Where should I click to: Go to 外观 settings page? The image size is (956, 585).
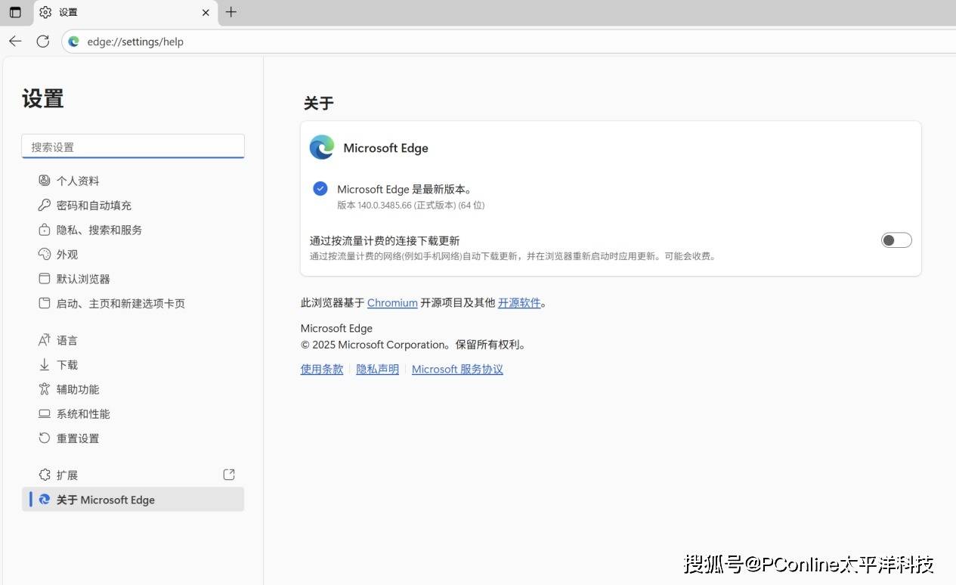pyautogui.click(x=67, y=255)
